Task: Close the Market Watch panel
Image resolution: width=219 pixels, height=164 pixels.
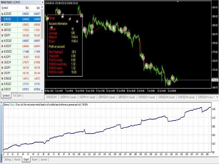Action: (42, 2)
